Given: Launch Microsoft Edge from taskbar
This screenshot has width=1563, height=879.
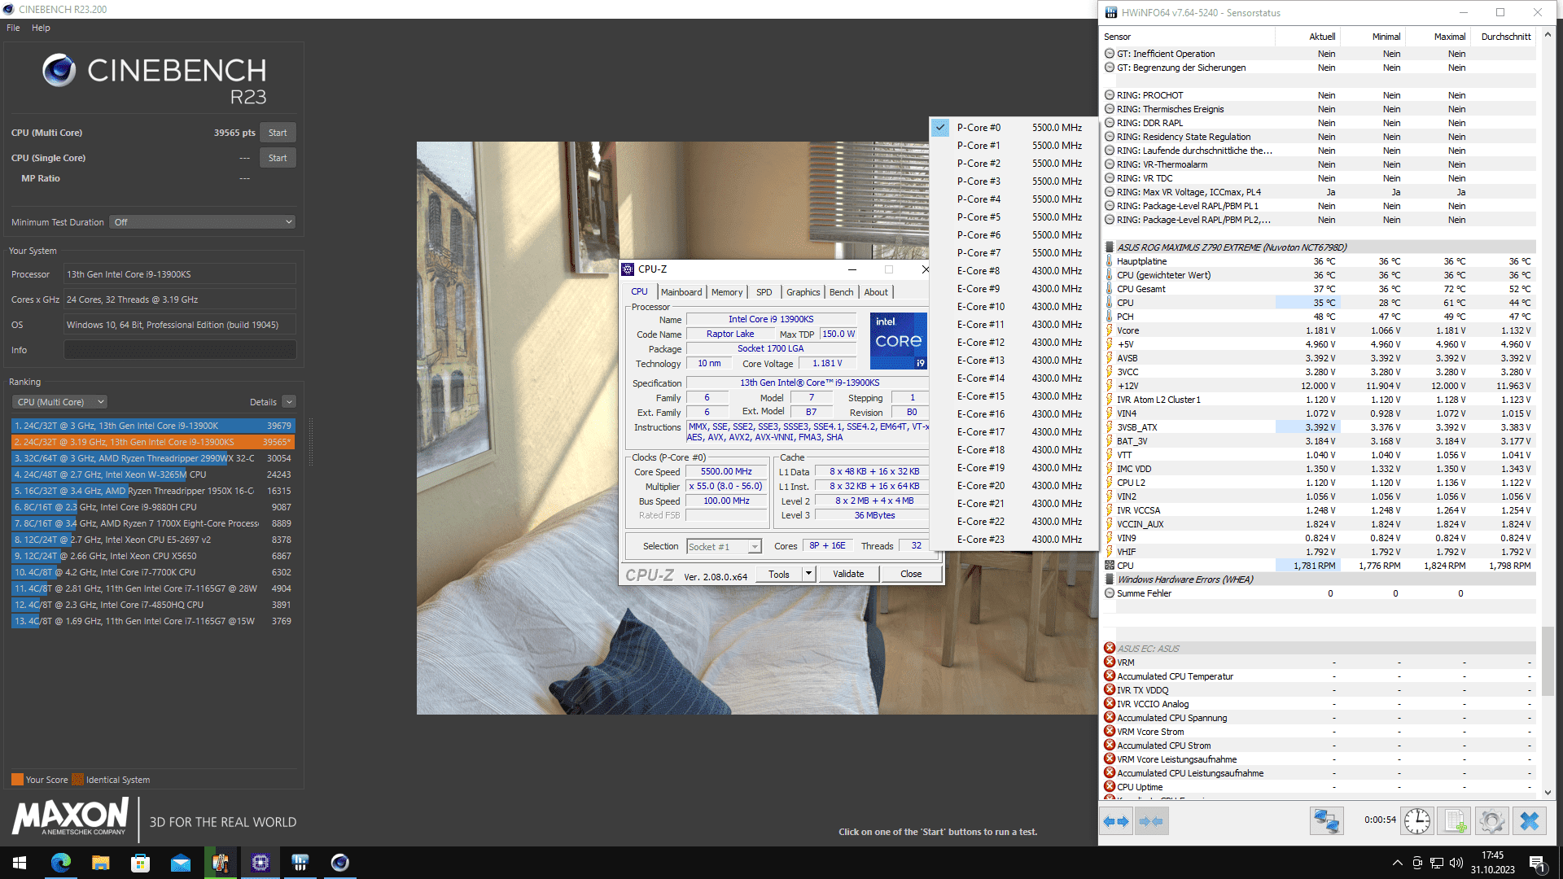Looking at the screenshot, I should coord(61,863).
